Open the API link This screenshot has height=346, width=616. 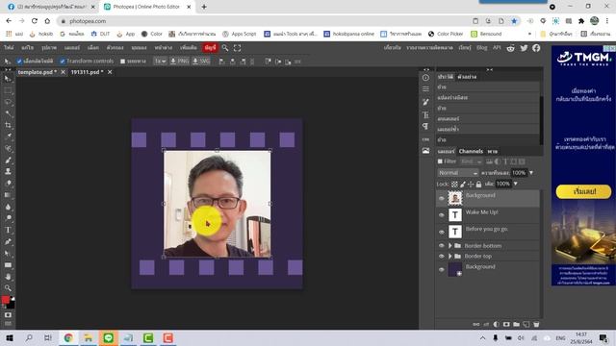click(x=497, y=47)
